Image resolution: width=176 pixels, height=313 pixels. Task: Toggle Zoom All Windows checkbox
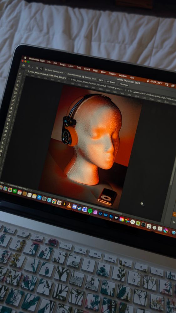click(x=66, y=73)
